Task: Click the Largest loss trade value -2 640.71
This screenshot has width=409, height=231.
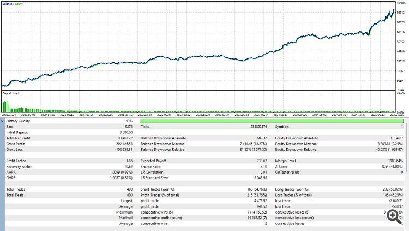Action: (396, 201)
